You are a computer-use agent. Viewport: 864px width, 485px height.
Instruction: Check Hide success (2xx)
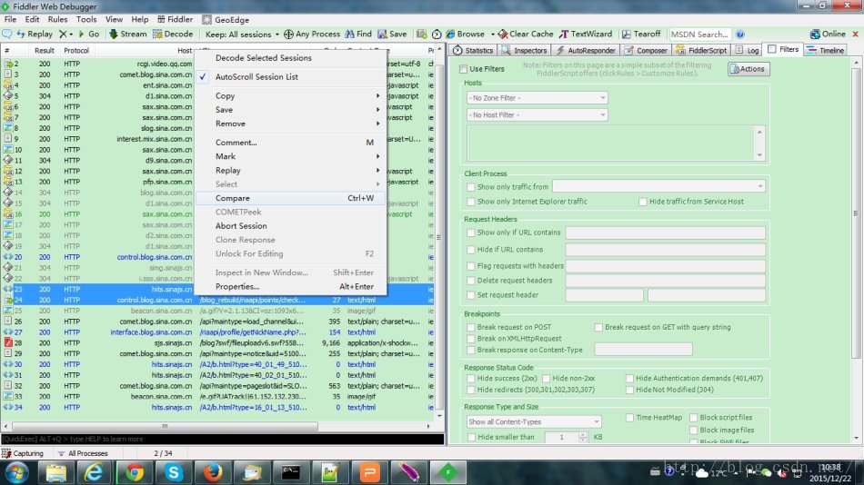point(470,378)
